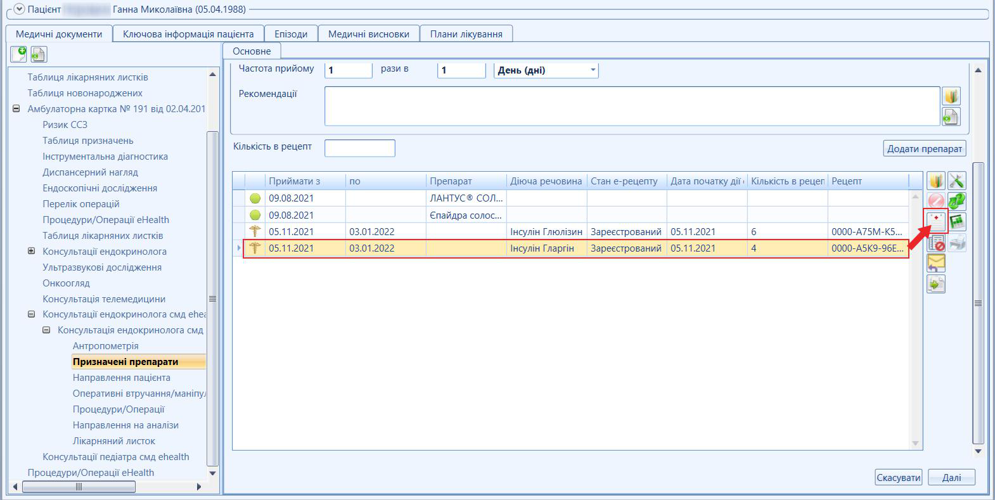Switch to Медичні документи tab

[59, 34]
